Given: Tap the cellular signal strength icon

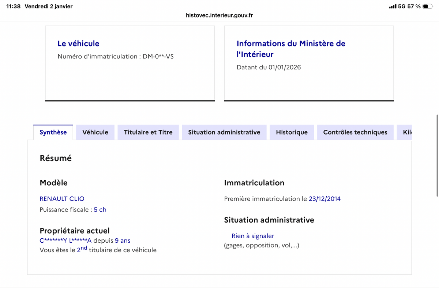Looking at the screenshot, I should coord(393,7).
